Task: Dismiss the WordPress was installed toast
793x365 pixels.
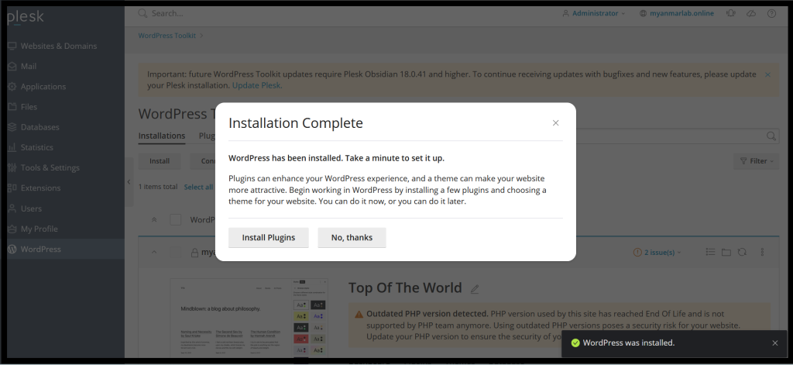Action: pos(774,343)
